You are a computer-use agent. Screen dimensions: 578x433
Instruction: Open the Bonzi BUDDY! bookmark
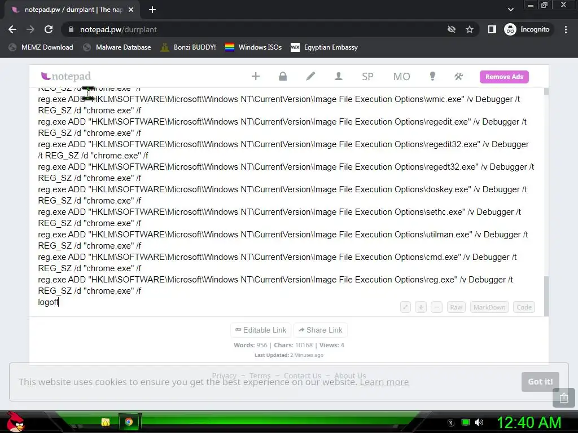point(189,47)
